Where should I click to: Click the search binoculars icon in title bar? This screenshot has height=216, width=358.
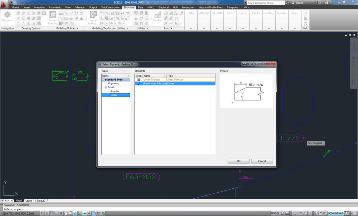288,3
